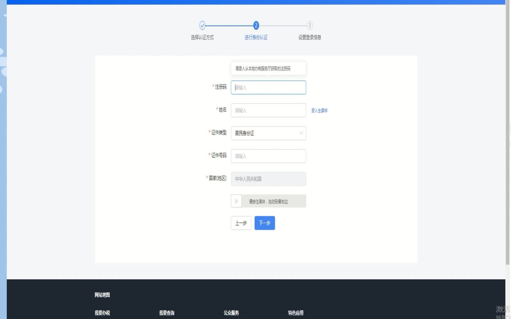
Task: Click the completed step one checkmark icon
Action: 202,26
